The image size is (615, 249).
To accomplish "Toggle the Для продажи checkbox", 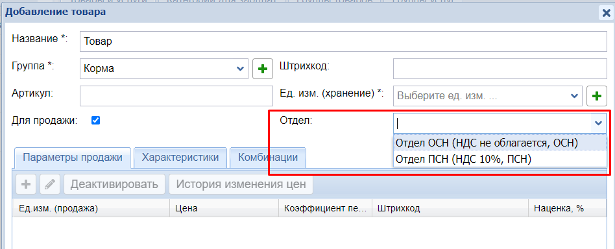I will 96,121.
